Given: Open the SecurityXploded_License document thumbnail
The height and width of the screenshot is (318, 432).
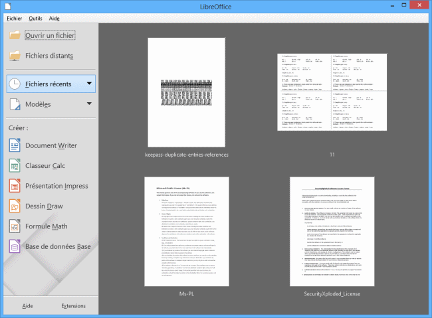Looking at the screenshot, I should pyautogui.click(x=332, y=232).
